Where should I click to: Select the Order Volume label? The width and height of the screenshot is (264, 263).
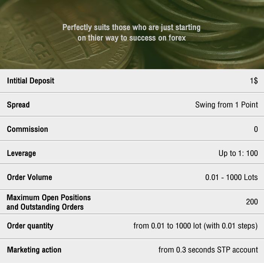29,177
